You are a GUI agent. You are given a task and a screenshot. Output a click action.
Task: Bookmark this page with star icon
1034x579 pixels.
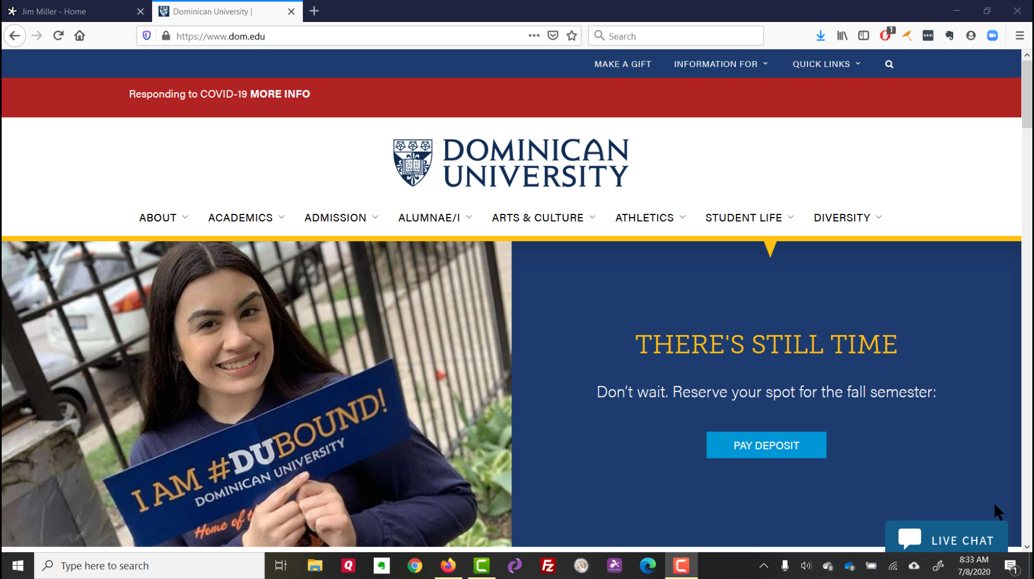coord(571,36)
